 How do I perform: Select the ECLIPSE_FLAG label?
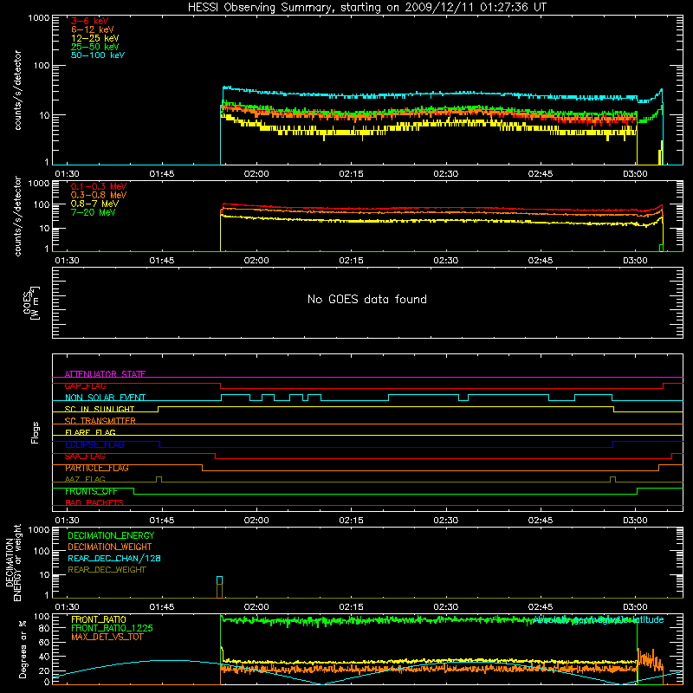[x=94, y=444]
